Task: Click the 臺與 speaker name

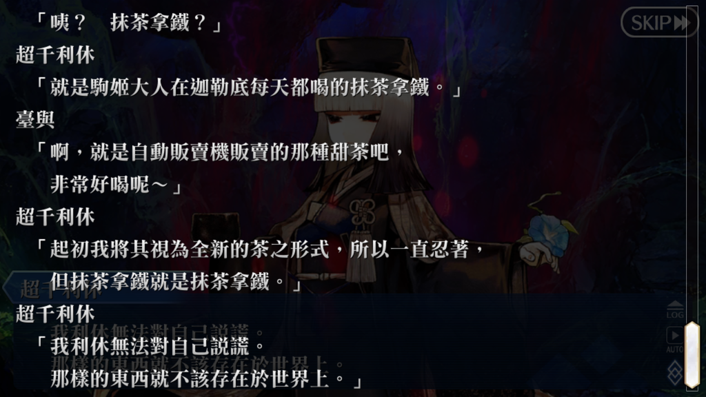Action: (x=36, y=120)
